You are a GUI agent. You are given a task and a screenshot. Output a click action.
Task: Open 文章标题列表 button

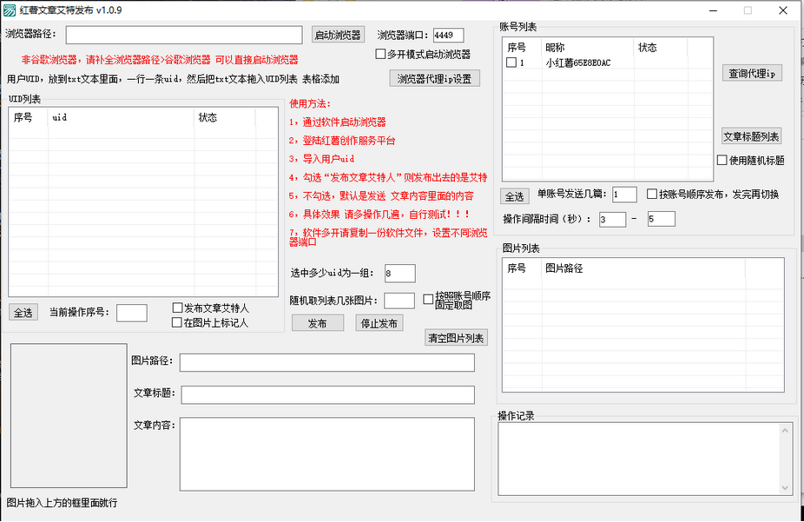pos(752,136)
